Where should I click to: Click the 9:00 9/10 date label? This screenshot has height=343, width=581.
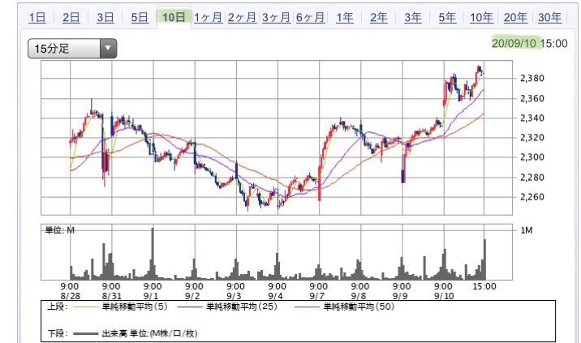pyautogui.click(x=444, y=291)
